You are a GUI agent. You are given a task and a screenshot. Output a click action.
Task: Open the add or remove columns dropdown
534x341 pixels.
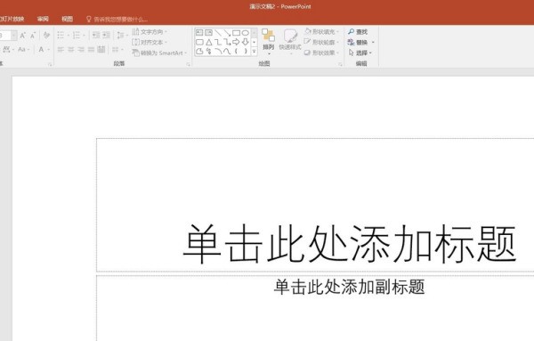[117, 50]
